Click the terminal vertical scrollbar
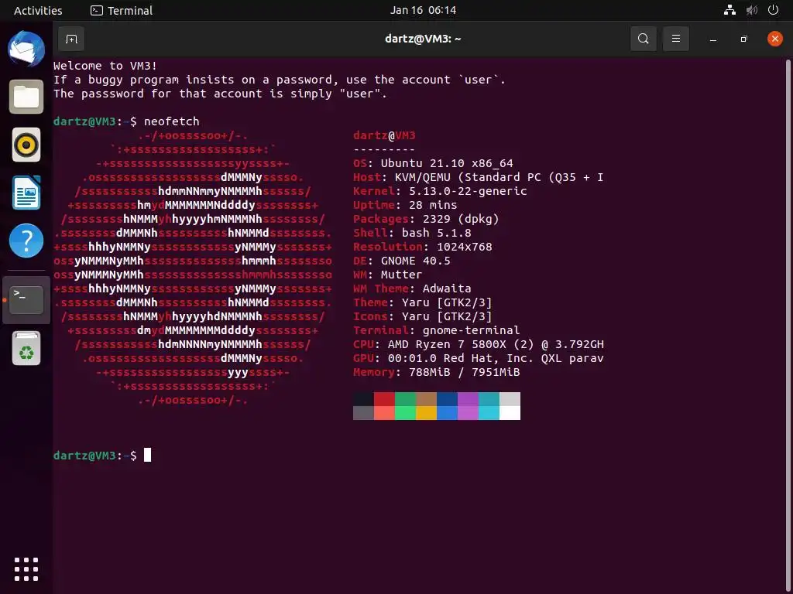Screen dimensions: 793x594 (x=788, y=325)
